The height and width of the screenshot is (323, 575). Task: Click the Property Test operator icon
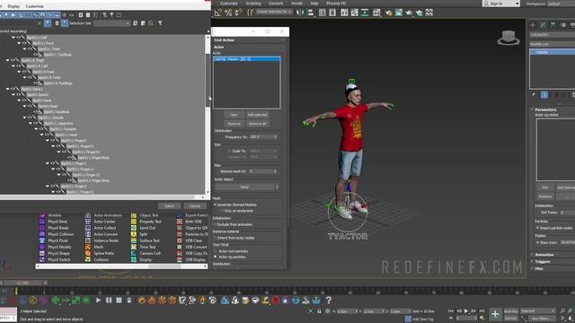[134, 222]
